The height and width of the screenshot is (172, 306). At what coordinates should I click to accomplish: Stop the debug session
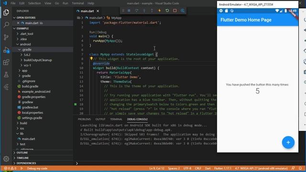pos(175,11)
